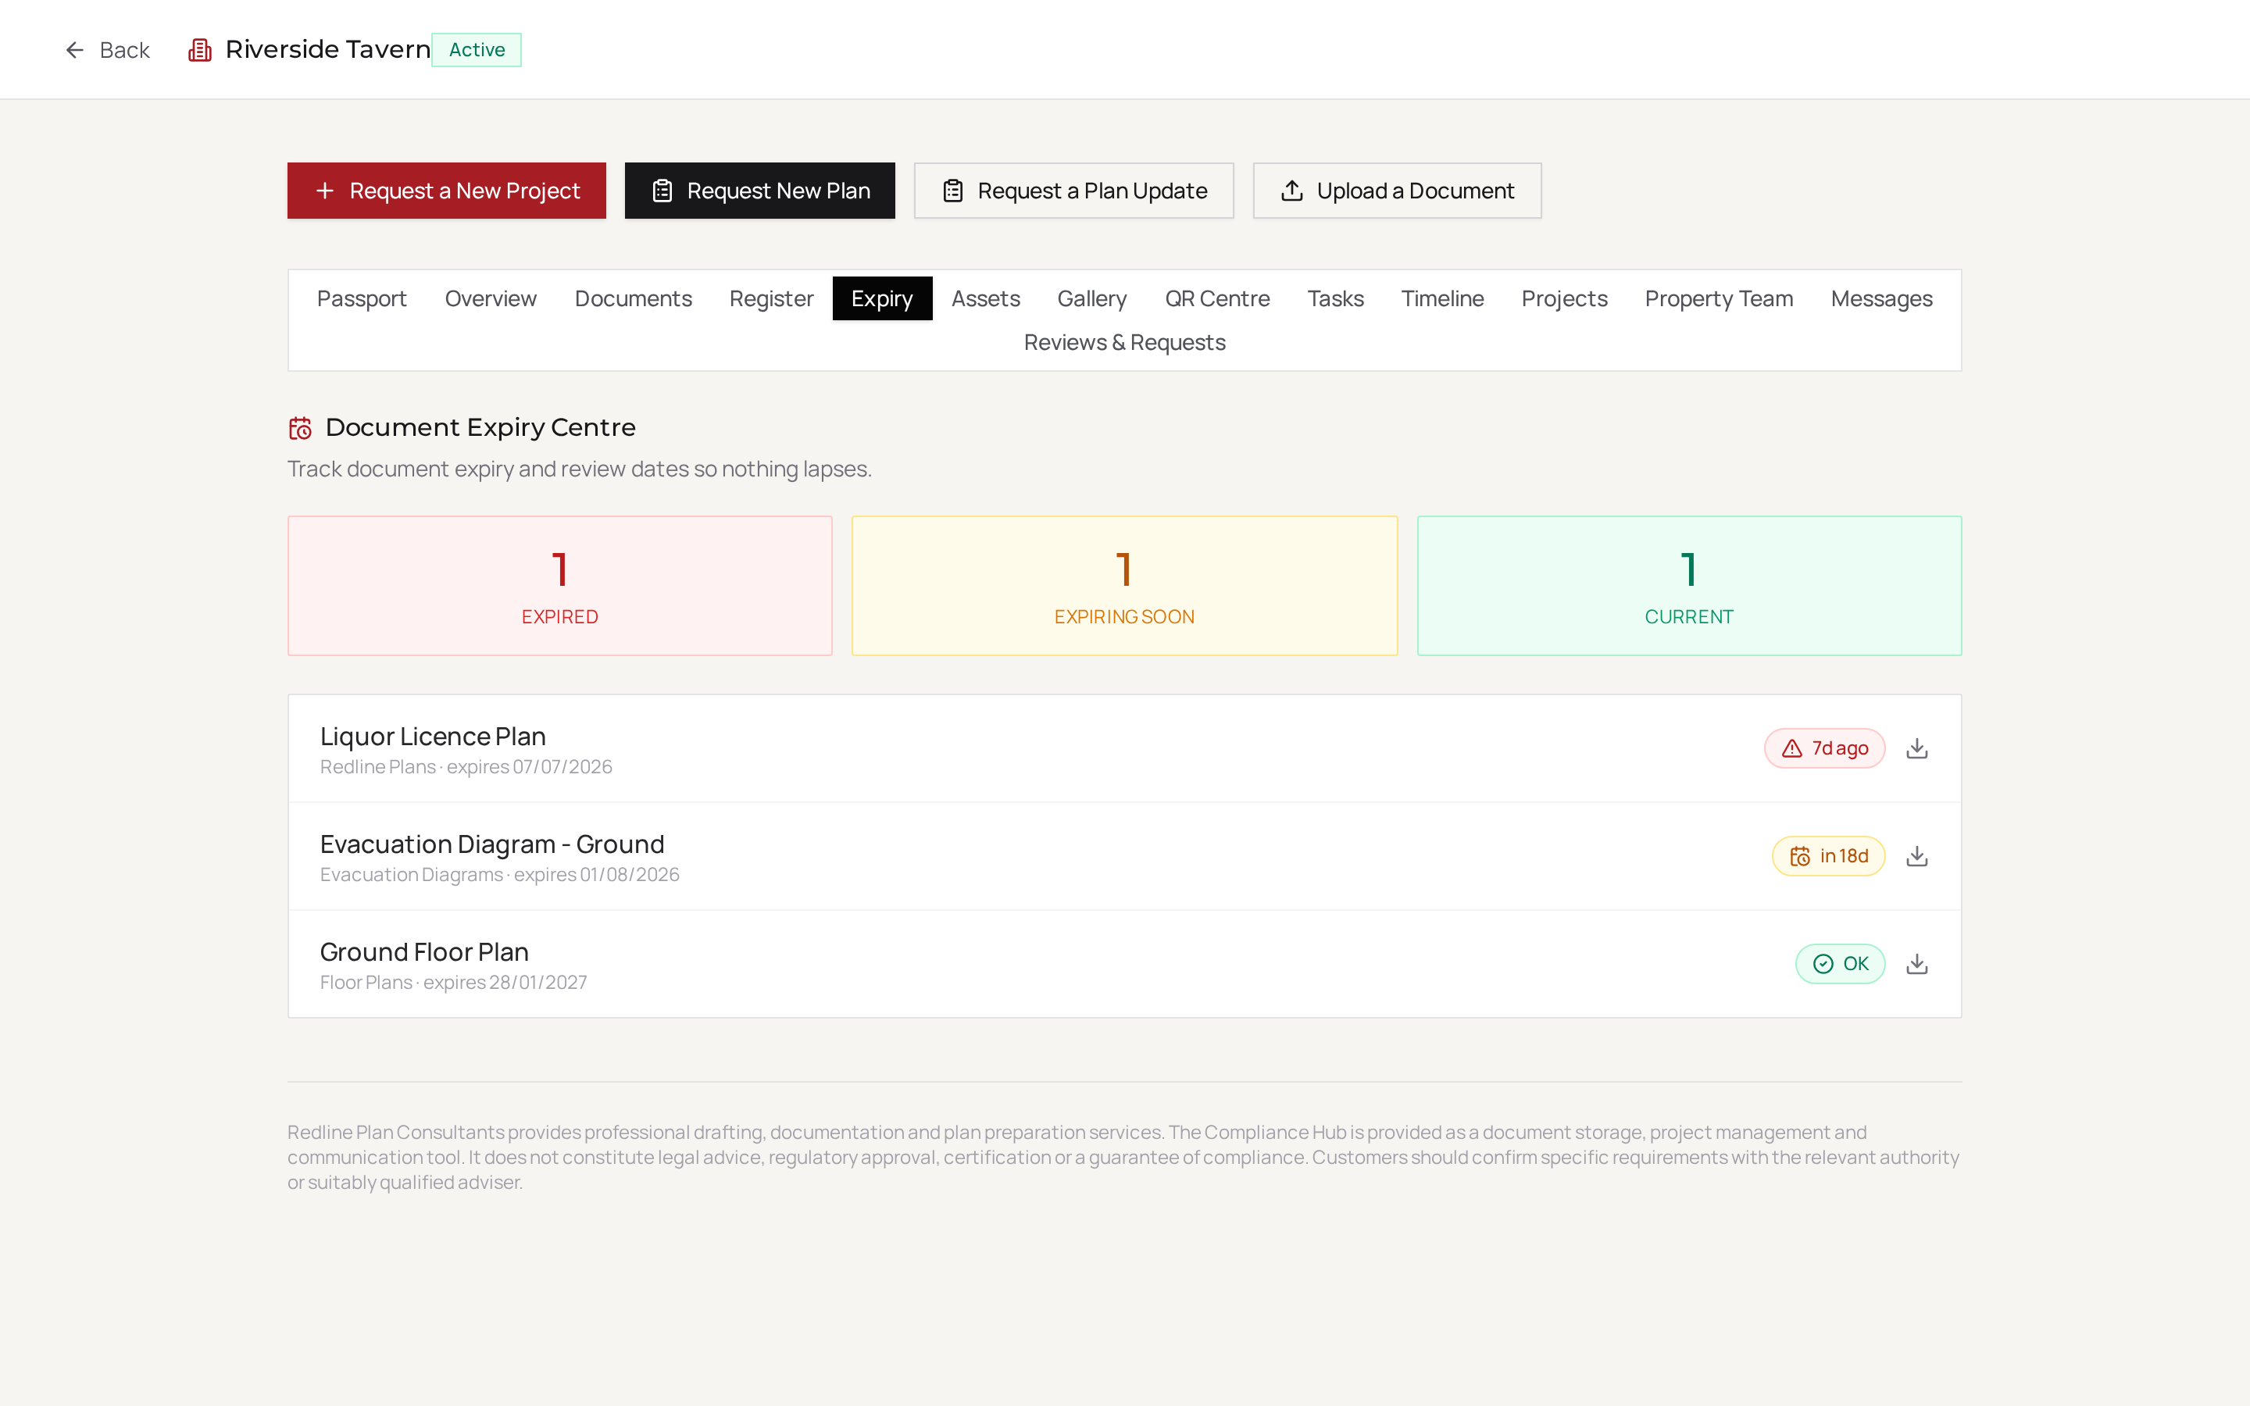Switch to the Overview tab
Screen dimensions: 2250x1406
tap(490, 298)
